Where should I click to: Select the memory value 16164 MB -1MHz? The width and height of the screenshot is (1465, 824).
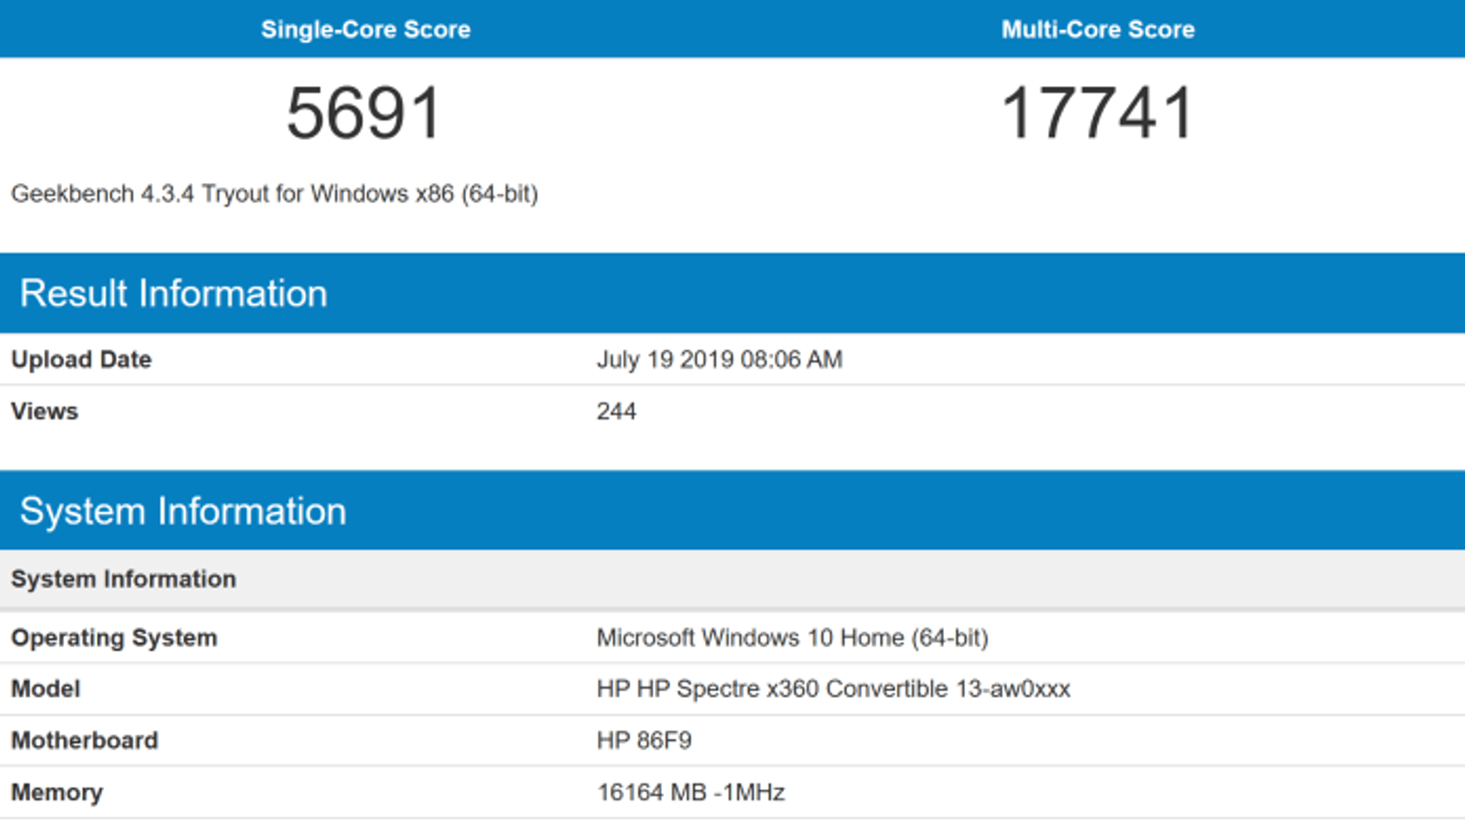point(691,793)
